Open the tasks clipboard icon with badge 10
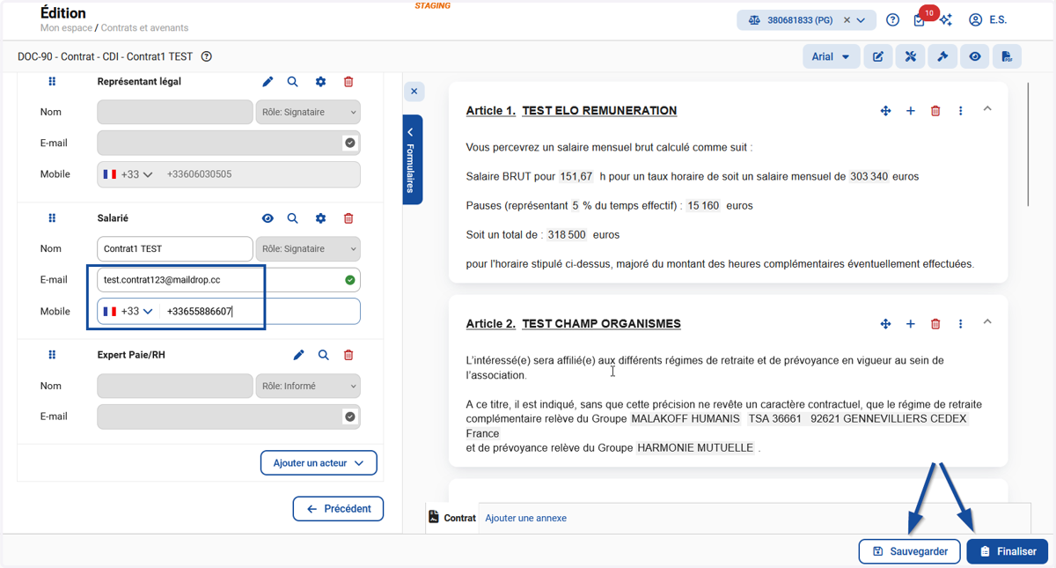This screenshot has width=1056, height=568. pyautogui.click(x=920, y=20)
